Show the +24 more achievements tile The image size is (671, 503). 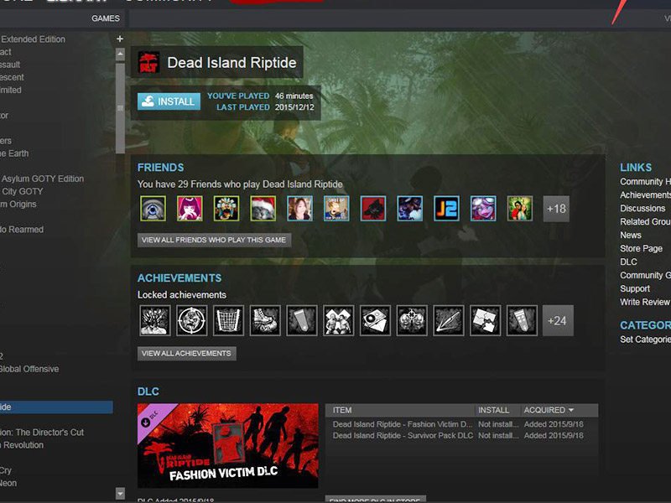(x=558, y=320)
